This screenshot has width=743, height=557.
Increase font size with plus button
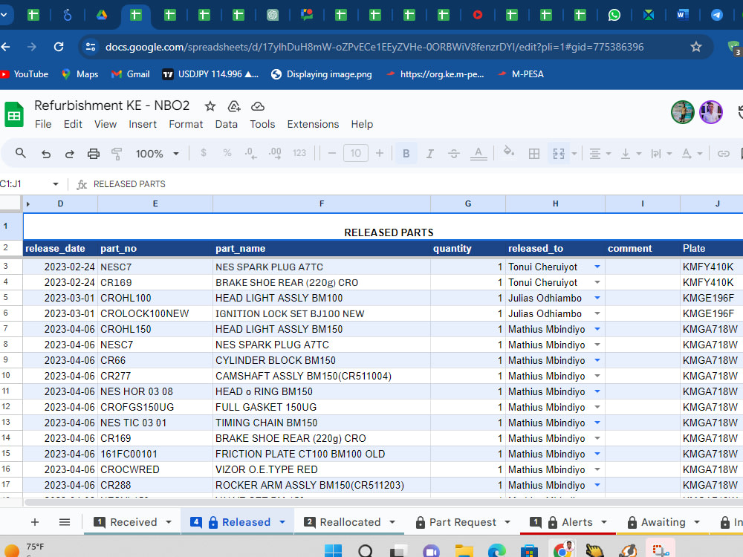coord(380,153)
